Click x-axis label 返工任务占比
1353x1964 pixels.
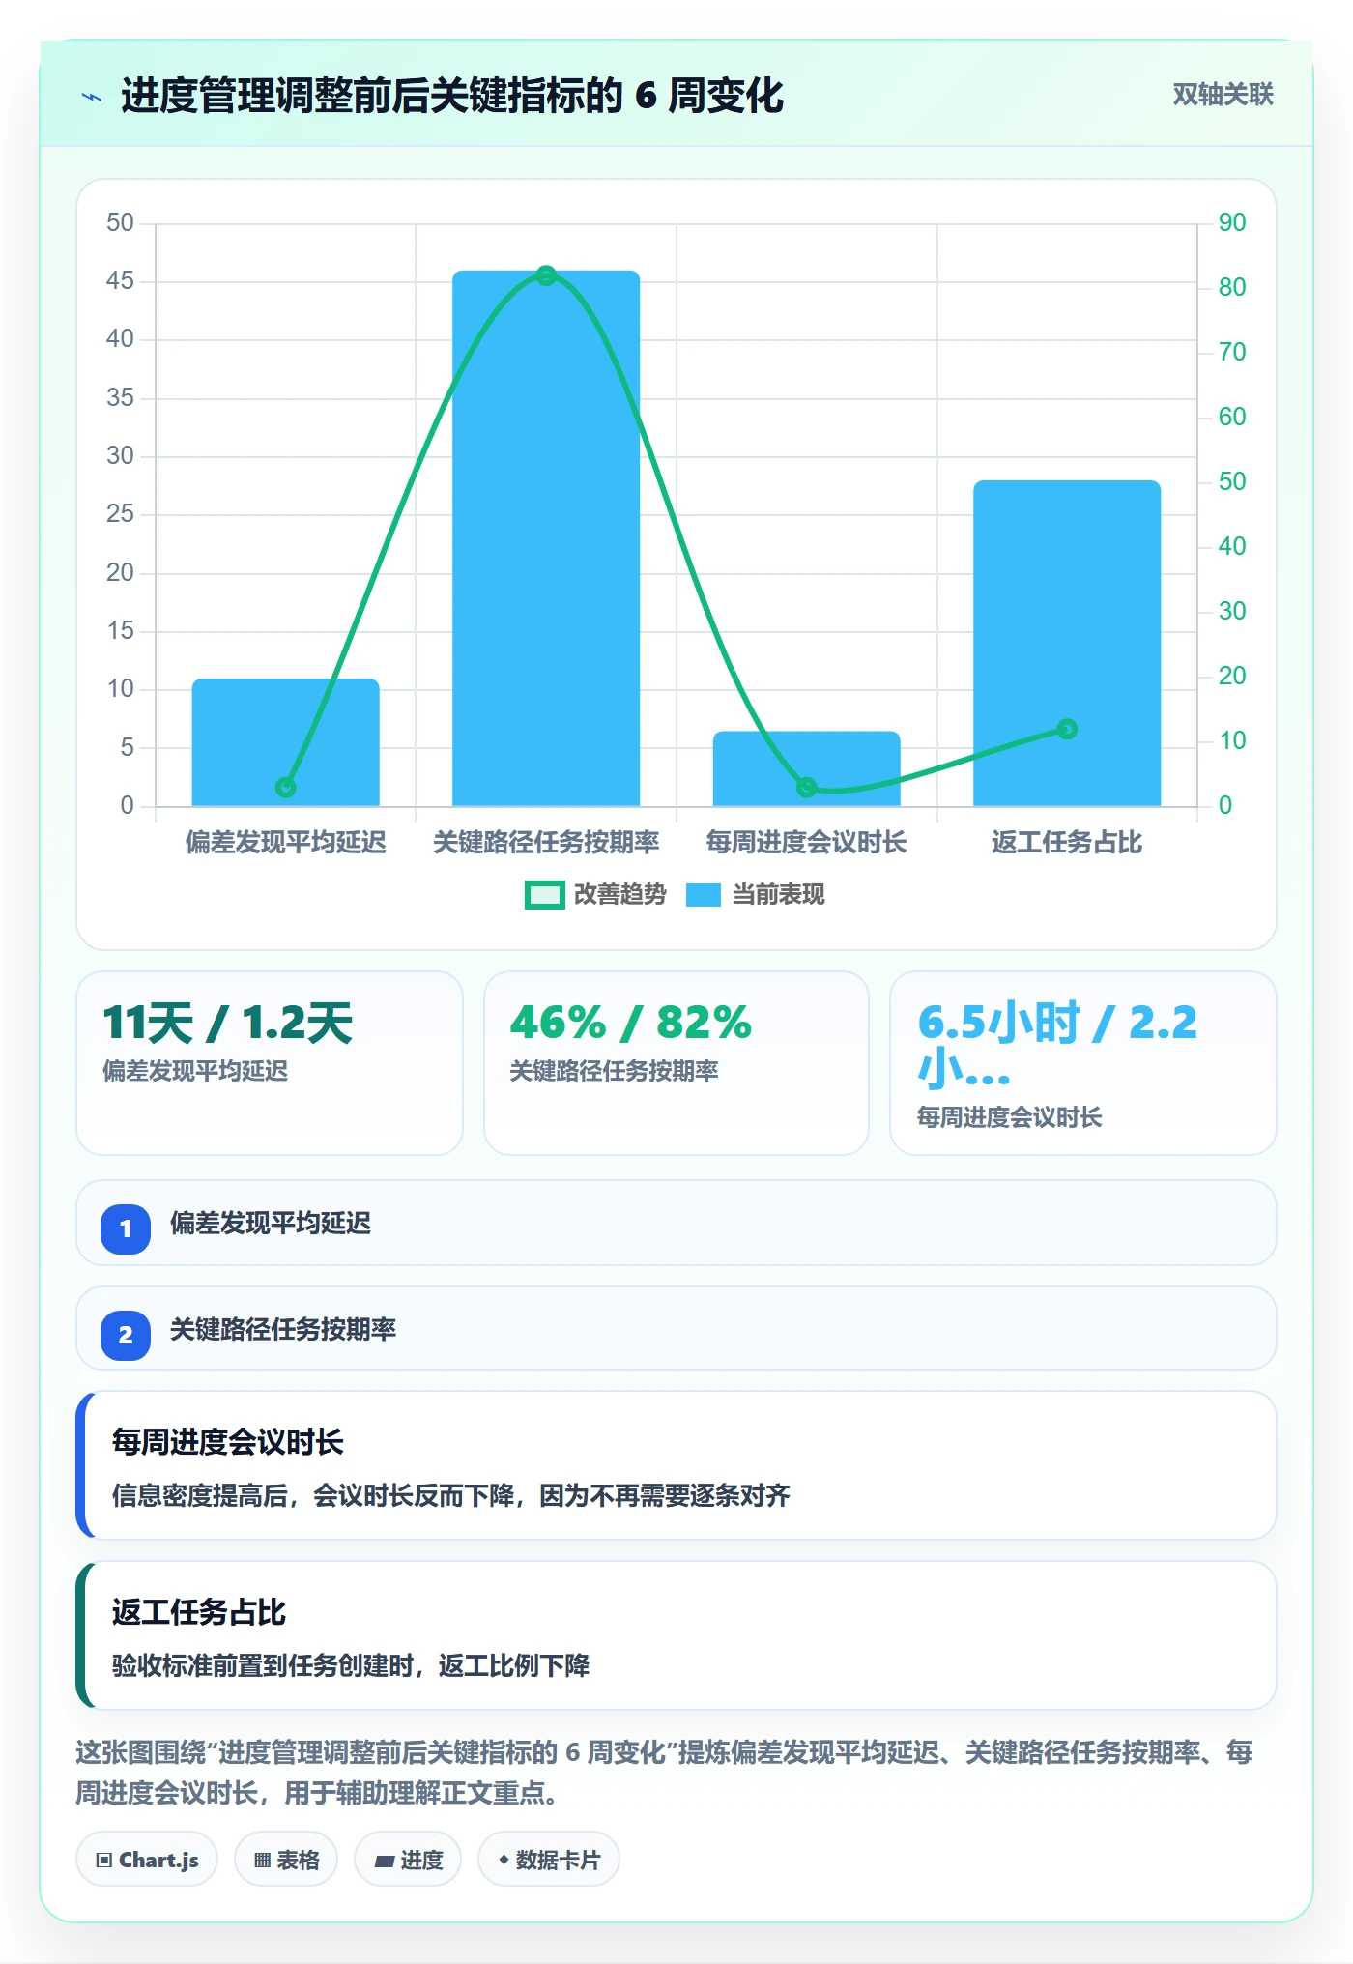pyautogui.click(x=1067, y=843)
